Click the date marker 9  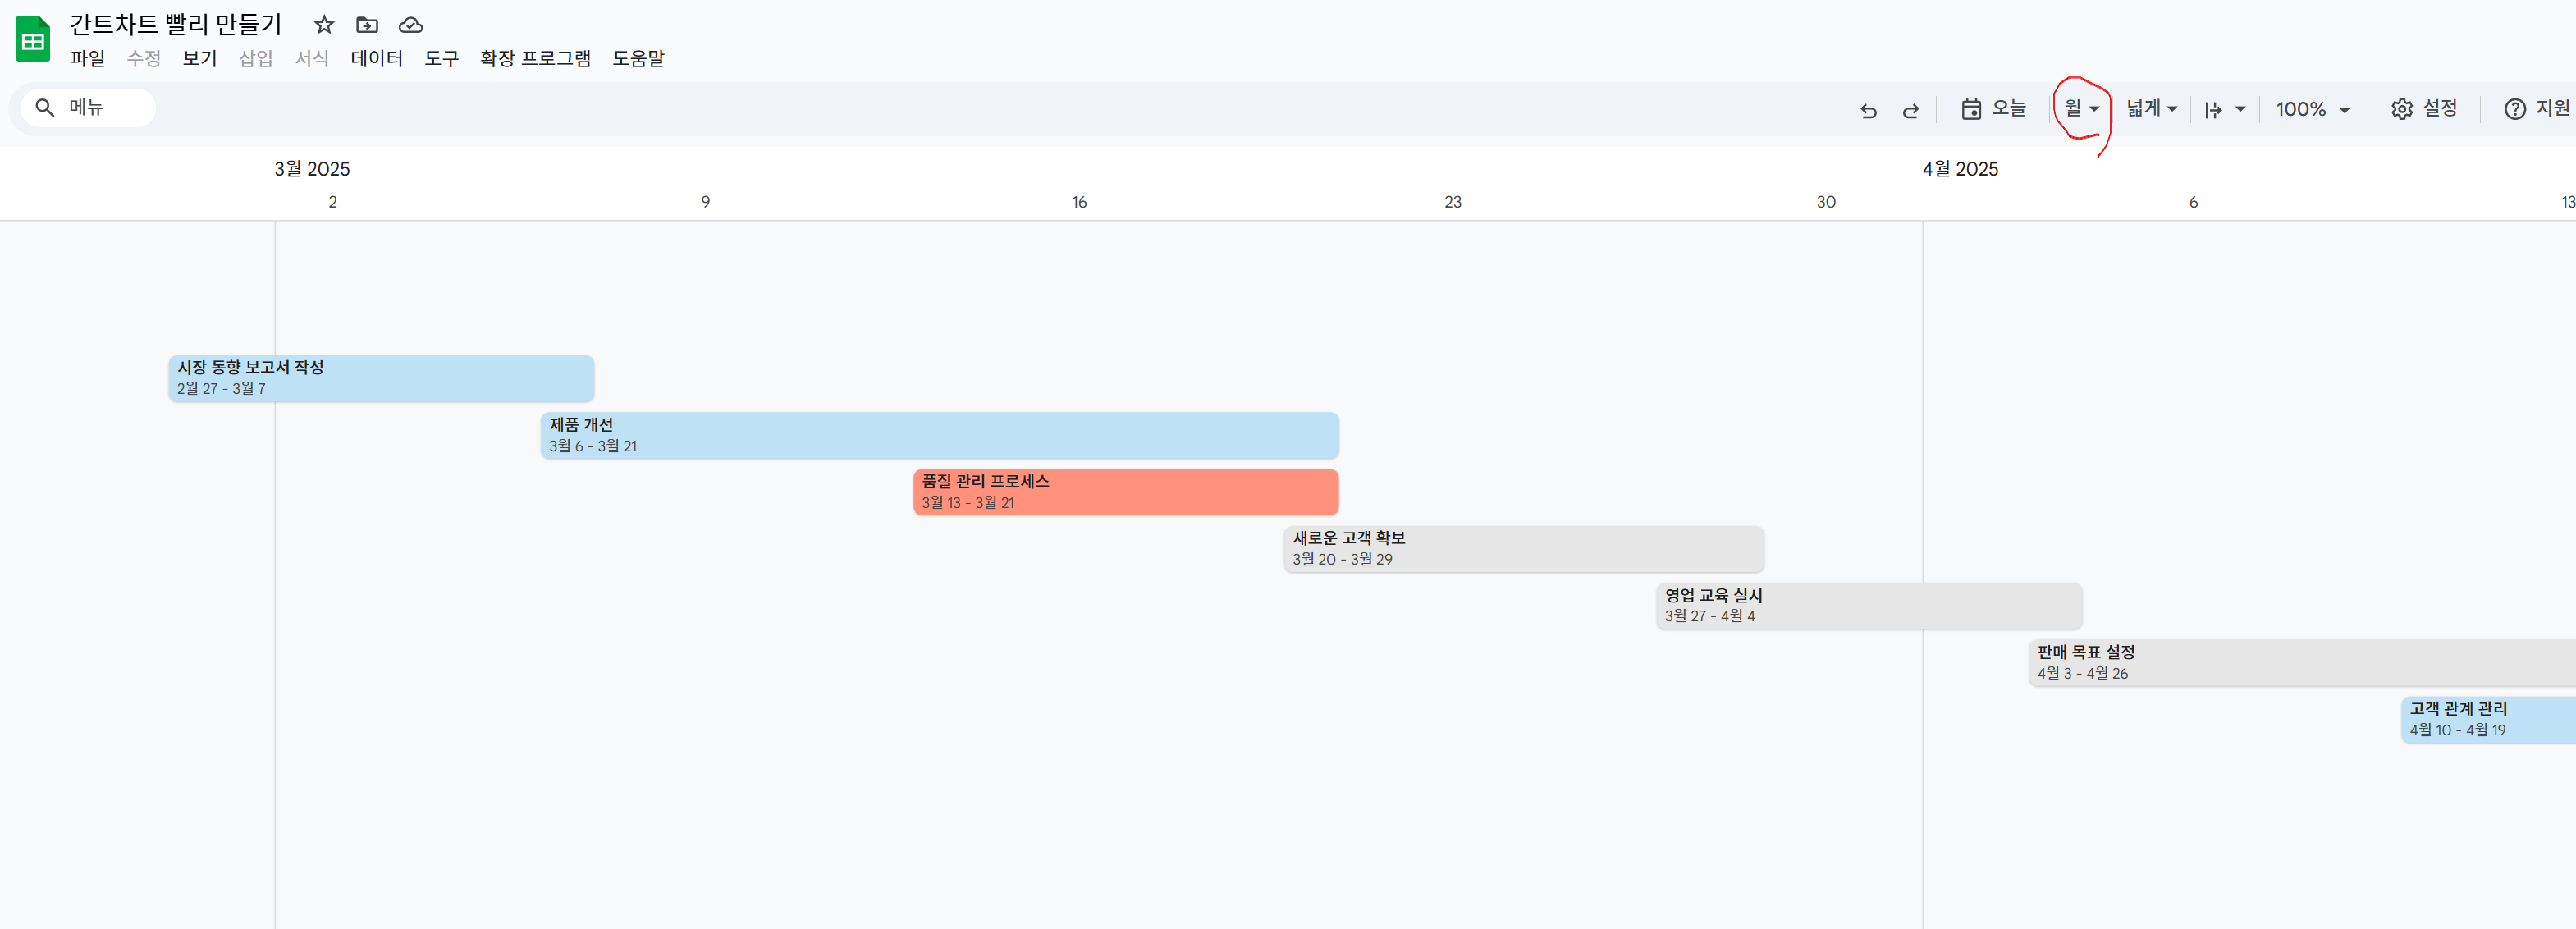[x=706, y=202]
